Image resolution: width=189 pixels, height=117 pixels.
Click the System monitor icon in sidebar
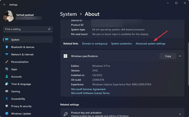pyautogui.click(x=7, y=39)
